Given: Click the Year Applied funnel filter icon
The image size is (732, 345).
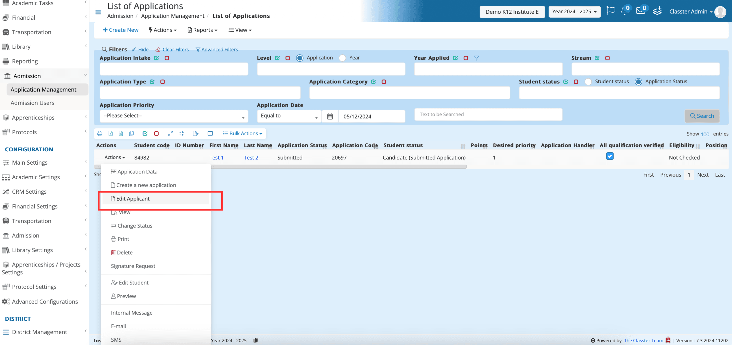Looking at the screenshot, I should point(477,58).
